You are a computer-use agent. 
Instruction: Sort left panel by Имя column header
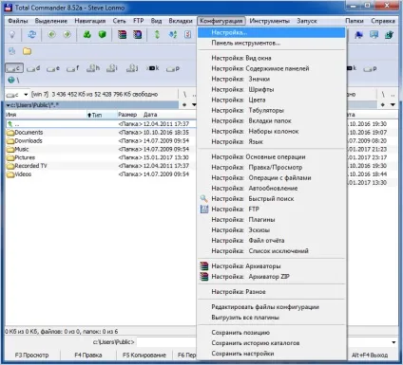pos(46,115)
